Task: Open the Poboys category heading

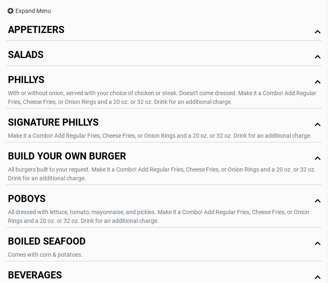Action: click(27, 199)
